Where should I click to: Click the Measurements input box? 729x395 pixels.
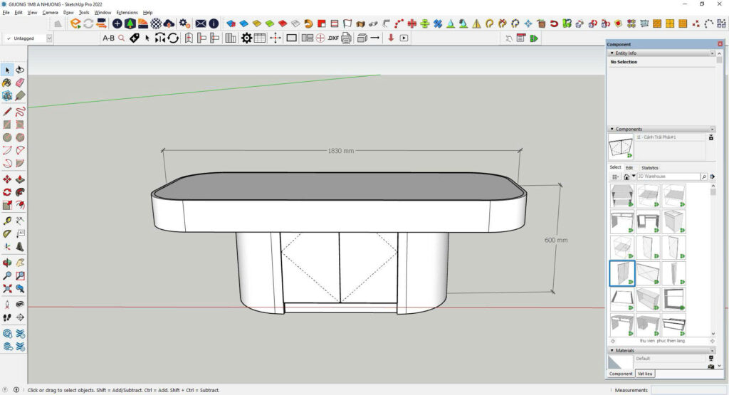[688, 390]
